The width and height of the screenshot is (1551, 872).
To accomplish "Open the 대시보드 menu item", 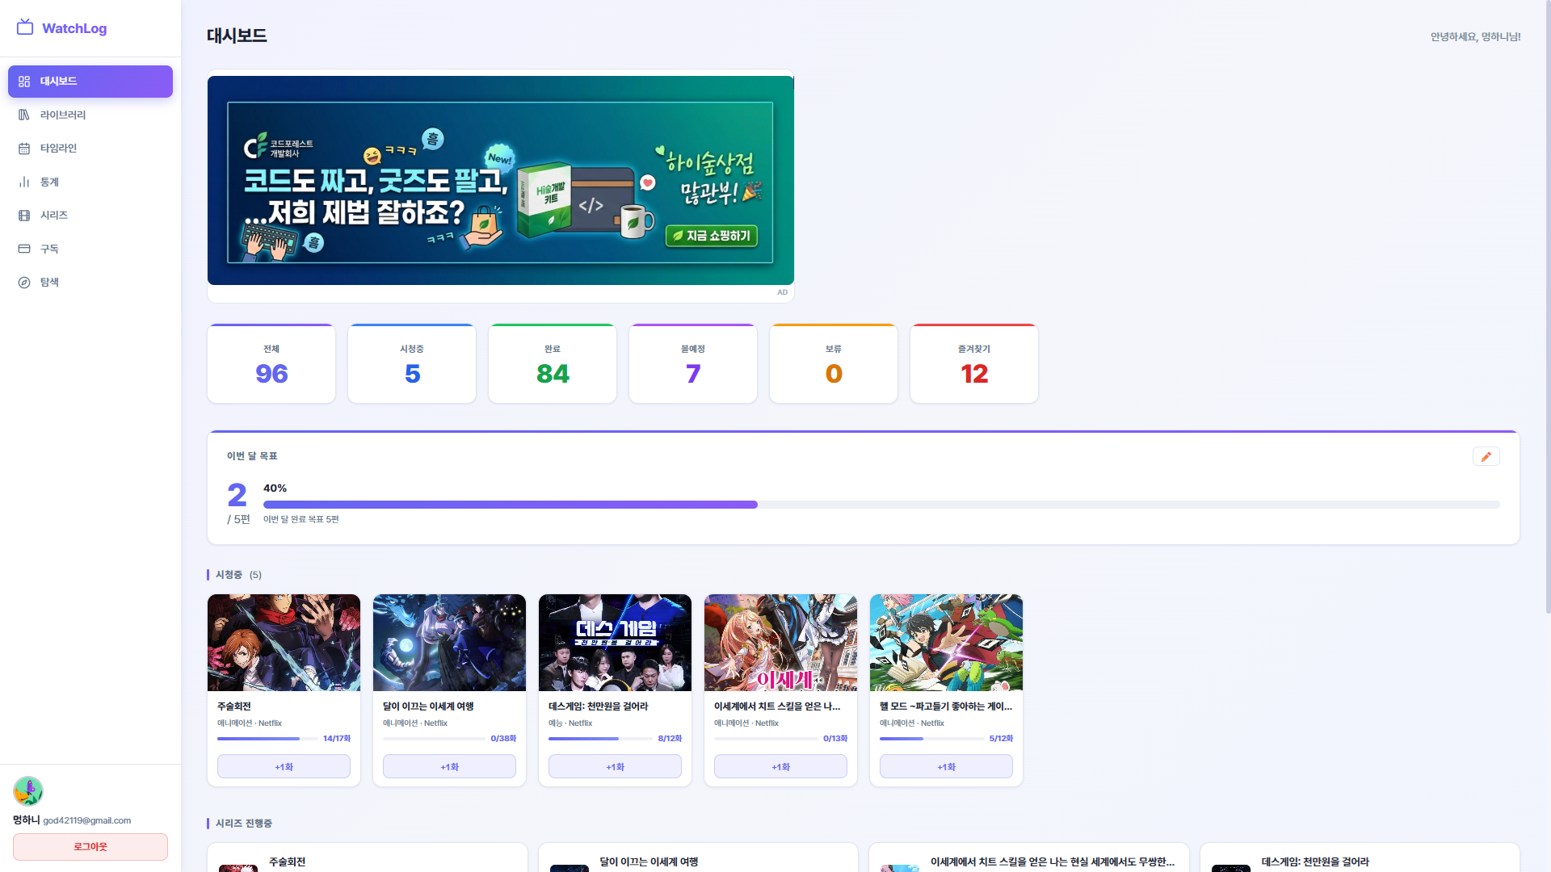I will pyautogui.click(x=90, y=82).
